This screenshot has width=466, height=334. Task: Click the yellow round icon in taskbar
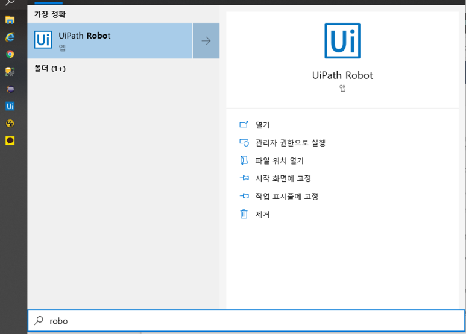(x=10, y=124)
